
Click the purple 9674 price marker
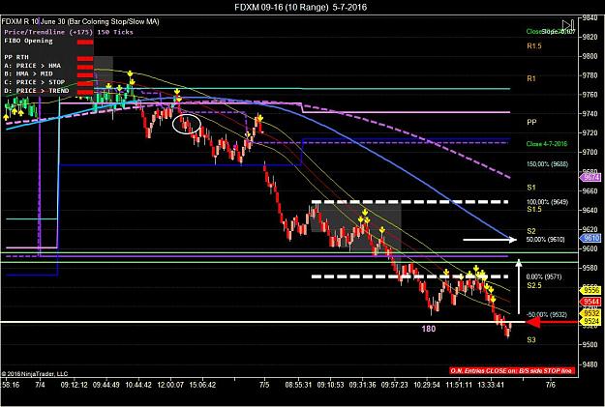pyautogui.click(x=590, y=178)
